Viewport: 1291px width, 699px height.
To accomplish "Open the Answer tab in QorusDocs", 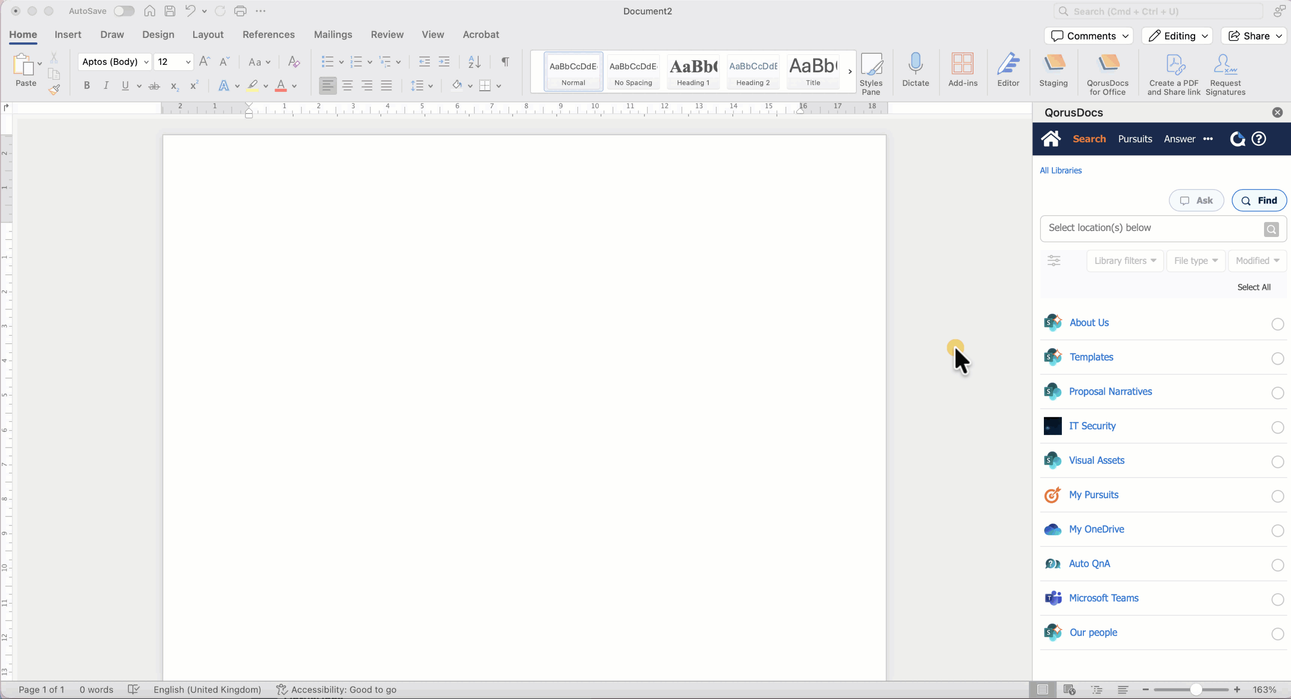I will (x=1179, y=139).
